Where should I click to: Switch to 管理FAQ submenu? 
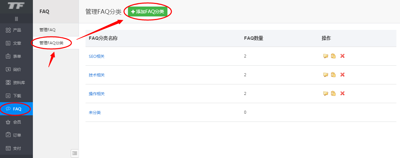tap(47, 30)
